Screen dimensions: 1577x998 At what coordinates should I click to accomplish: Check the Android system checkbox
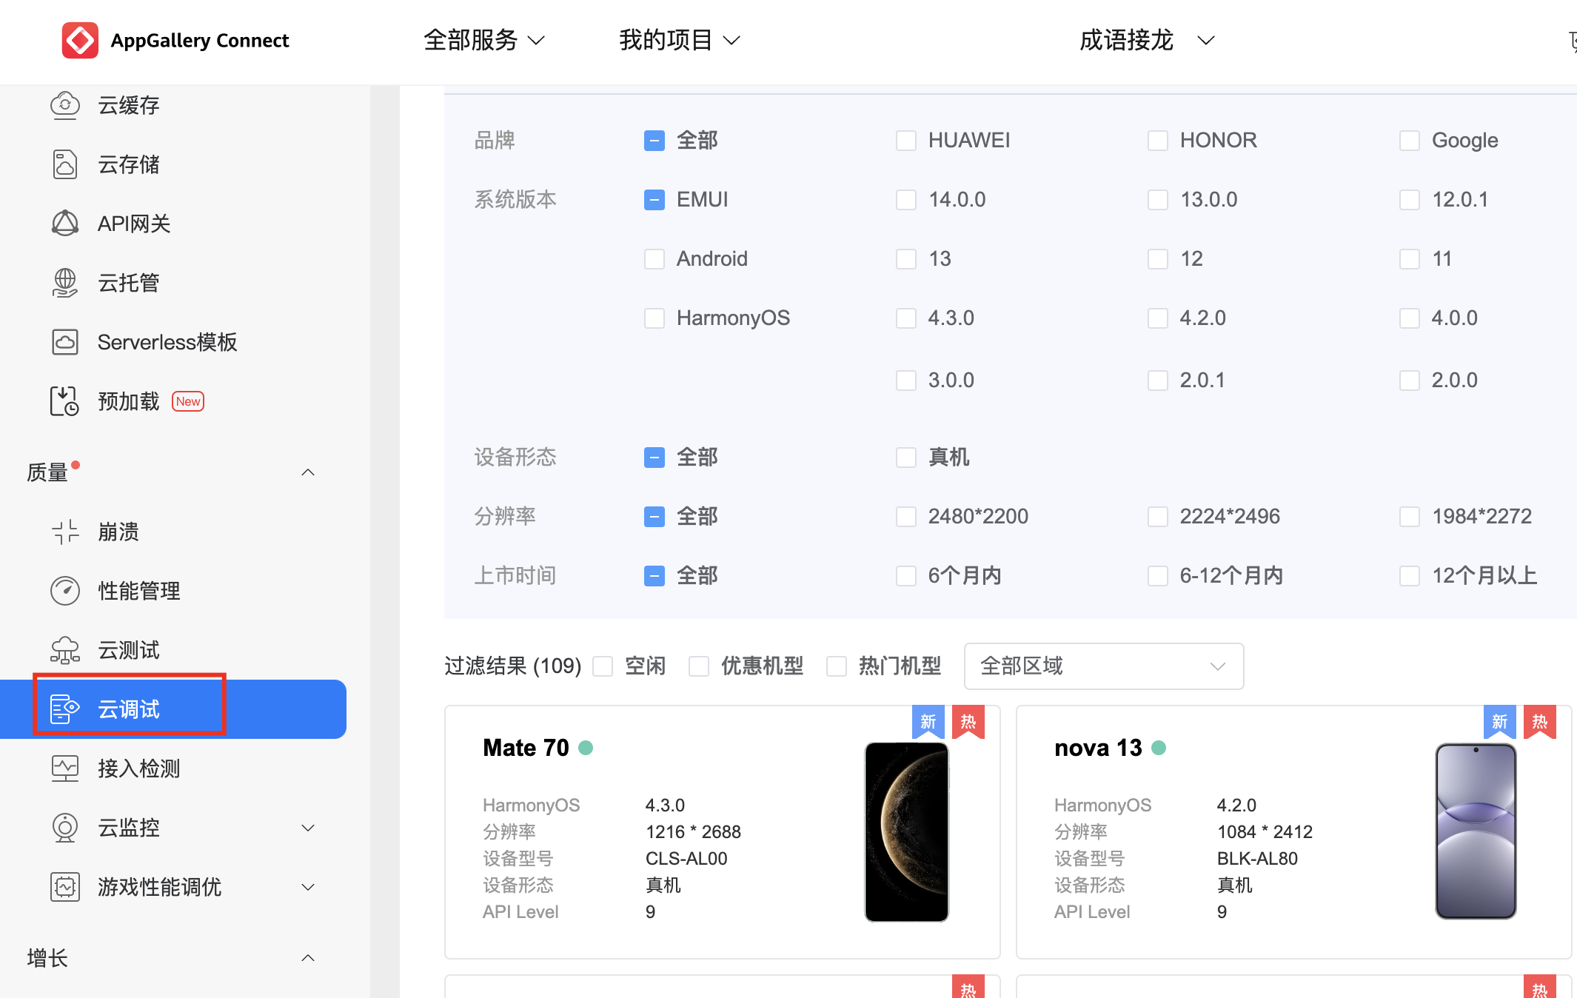[x=654, y=259]
